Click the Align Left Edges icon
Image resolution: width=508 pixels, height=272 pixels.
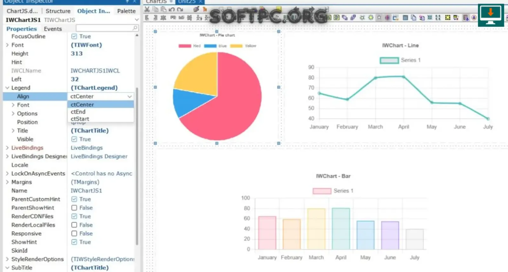[147, 18]
